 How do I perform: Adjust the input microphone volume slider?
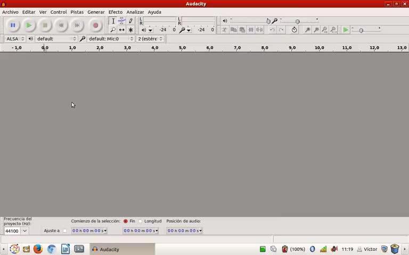point(299,21)
